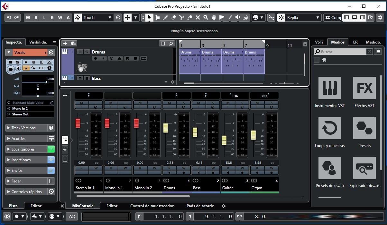Select the Glue tool

pos(189,17)
